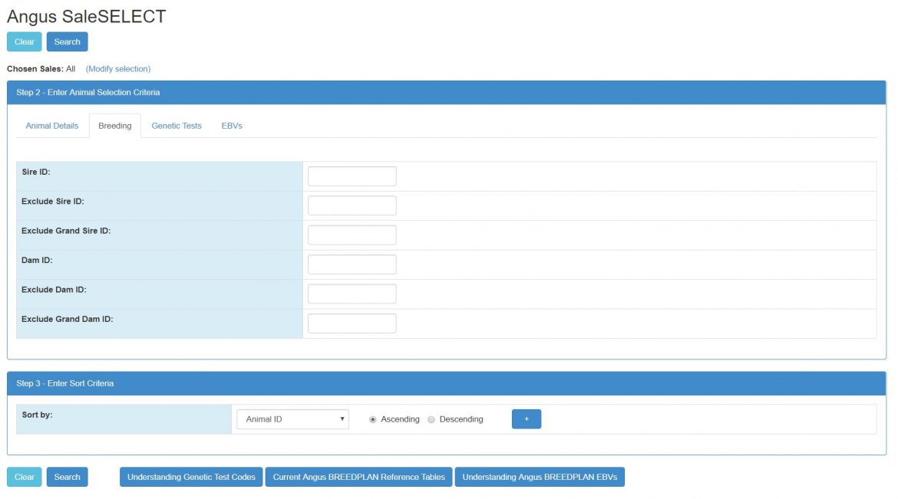898x499 pixels.
Task: Switch to the EBVs tab
Action: 232,126
